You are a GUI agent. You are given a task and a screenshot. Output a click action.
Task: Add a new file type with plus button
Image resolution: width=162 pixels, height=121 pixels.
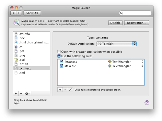[x=16, y=93]
